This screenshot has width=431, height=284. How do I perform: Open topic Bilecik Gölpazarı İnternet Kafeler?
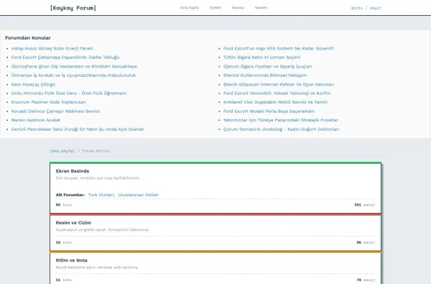tap(279, 84)
